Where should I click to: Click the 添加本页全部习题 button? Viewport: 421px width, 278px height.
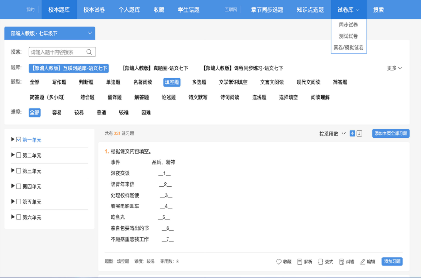point(391,134)
